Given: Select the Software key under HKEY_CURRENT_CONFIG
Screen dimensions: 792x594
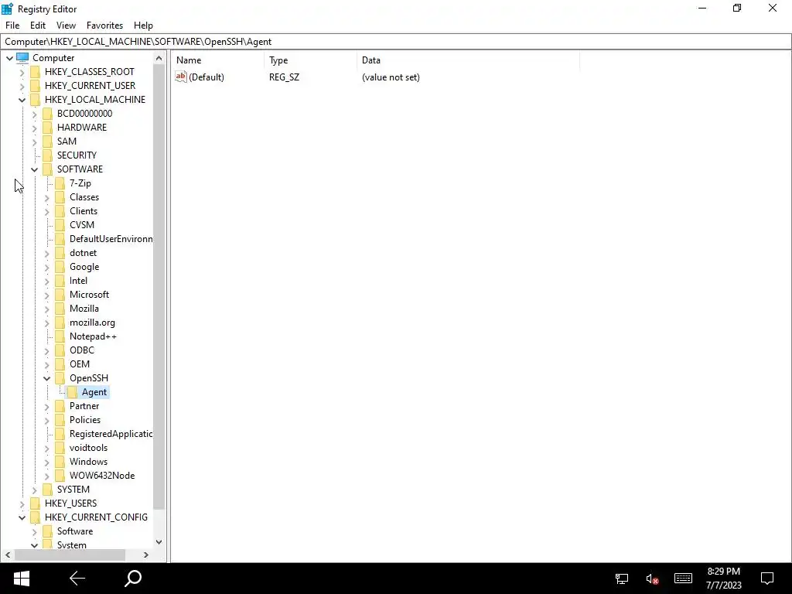Looking at the screenshot, I should [x=75, y=531].
